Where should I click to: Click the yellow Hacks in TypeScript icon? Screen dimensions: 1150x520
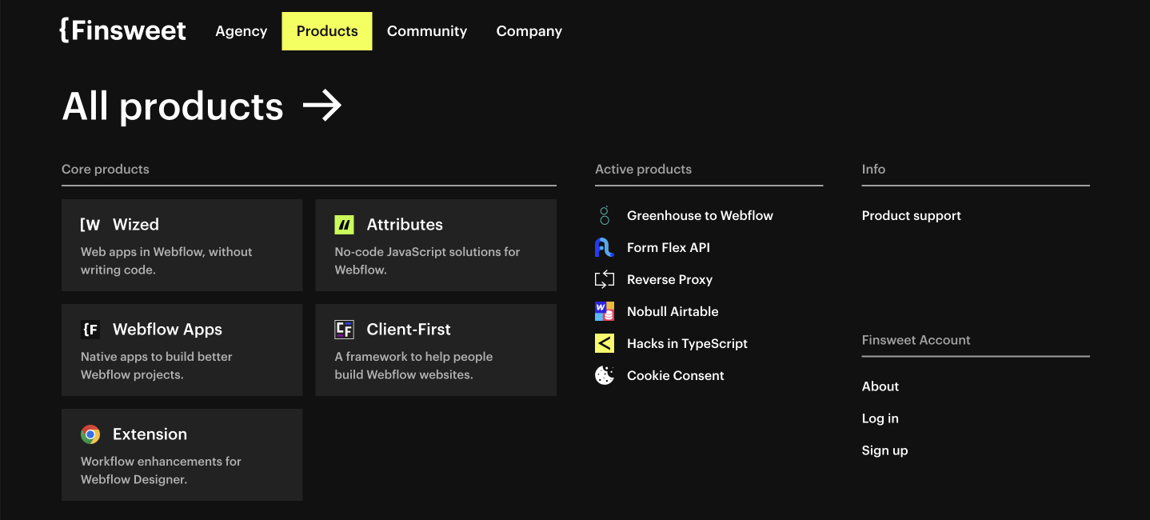point(605,343)
